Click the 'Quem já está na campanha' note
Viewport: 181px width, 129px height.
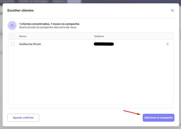(x=48, y=27)
